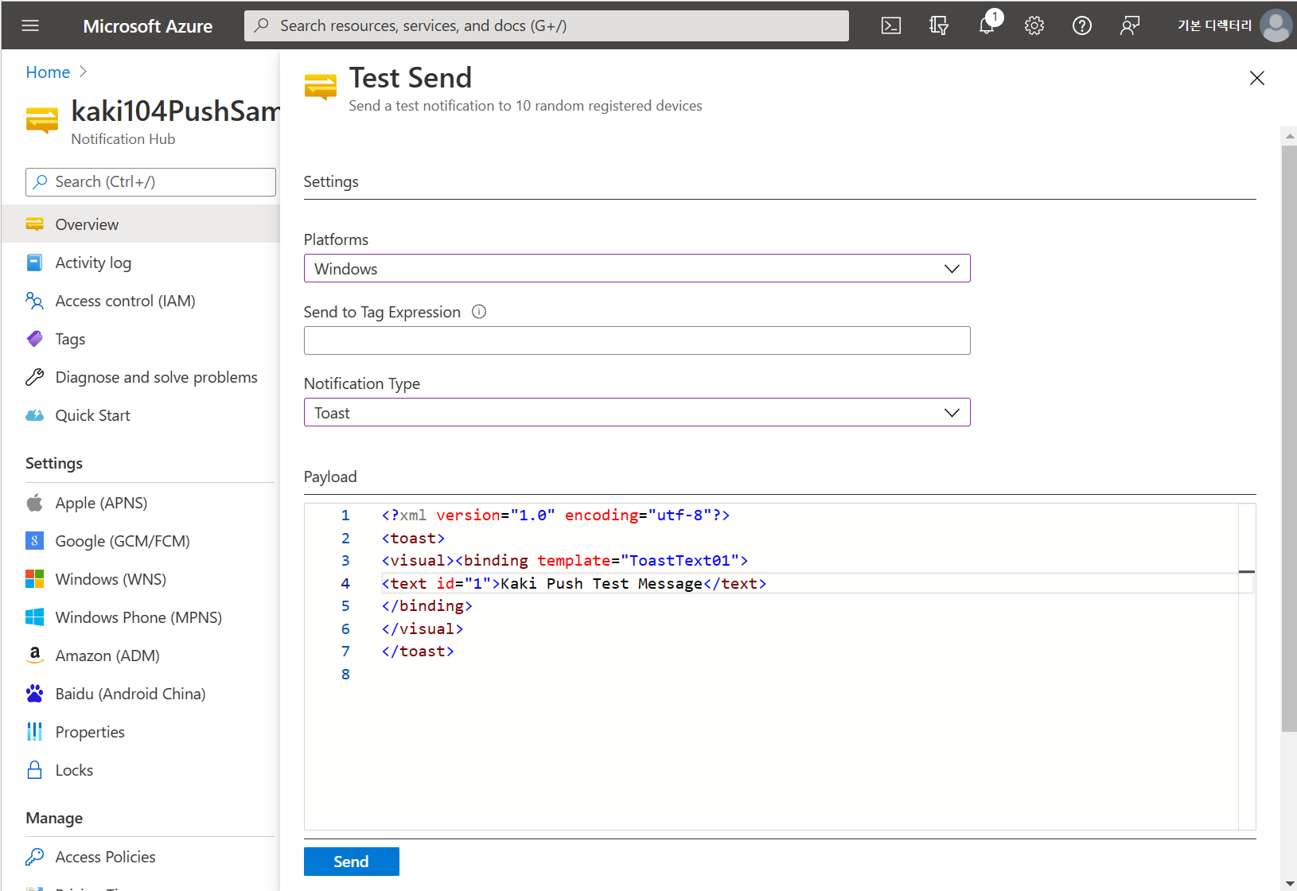Click the Tags purple tag icon
This screenshot has width=1297, height=891.
click(x=34, y=339)
